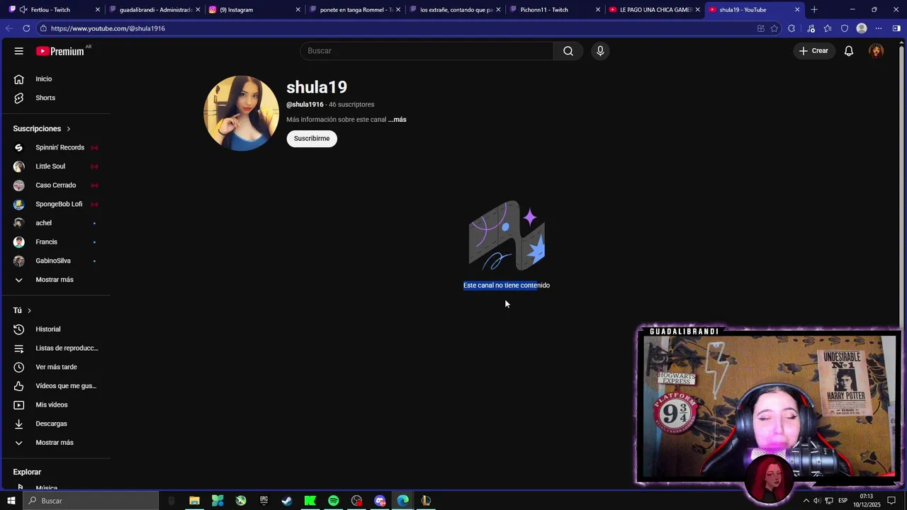Viewport: 907px width, 510px height.
Task: Switch to LE PAGO UNA CHICA GAMER tab
Action: (655, 10)
